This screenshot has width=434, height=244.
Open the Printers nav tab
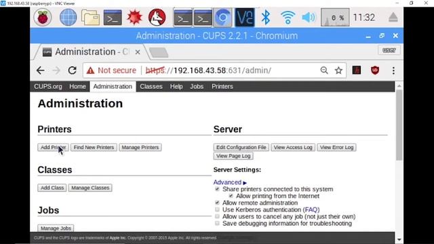(222, 87)
